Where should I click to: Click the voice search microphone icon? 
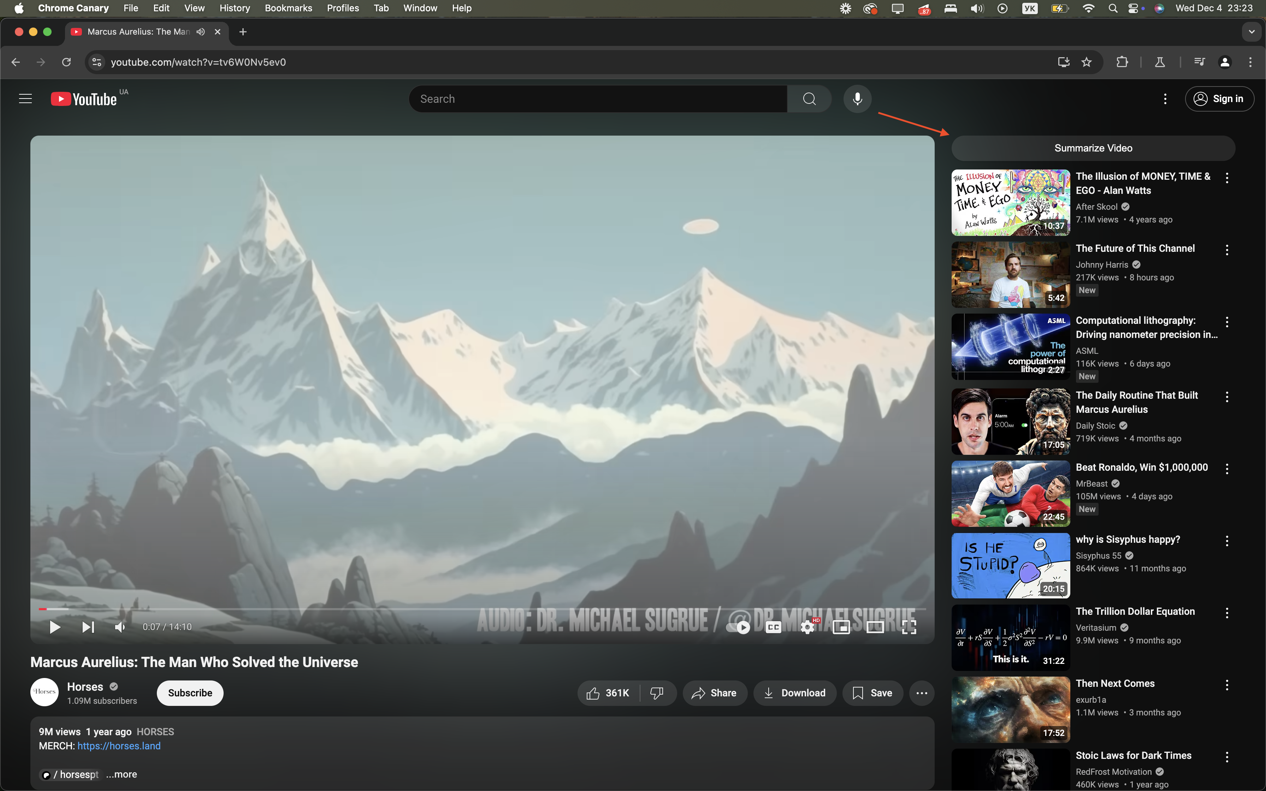click(x=857, y=99)
